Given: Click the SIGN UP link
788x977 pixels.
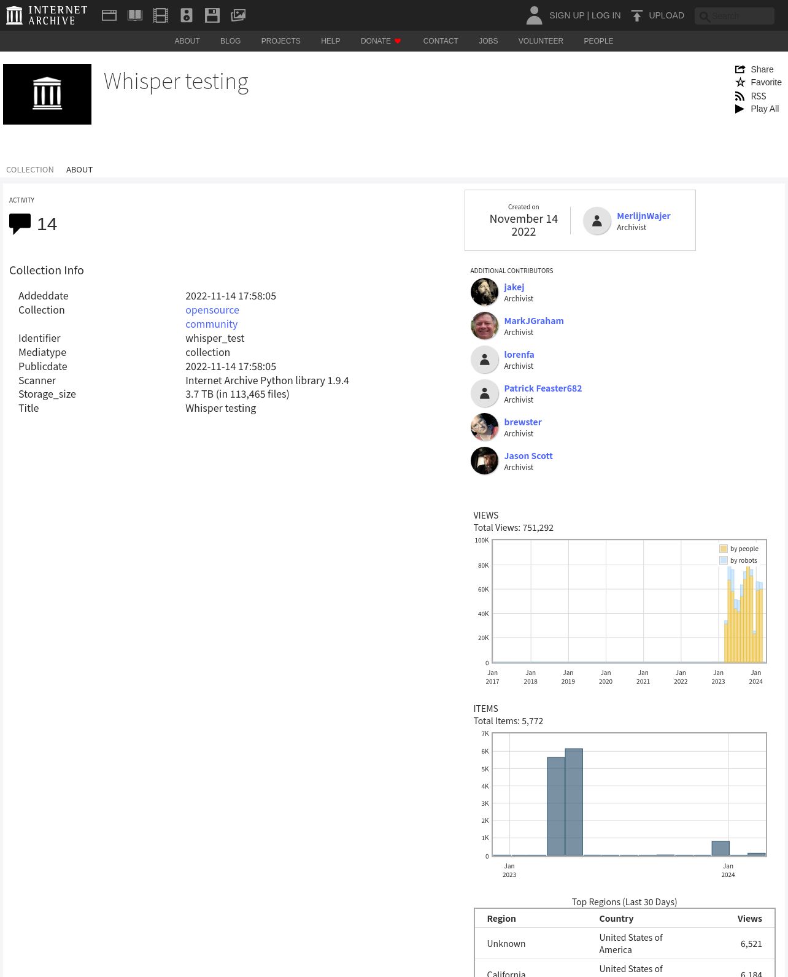Looking at the screenshot, I should [x=566, y=15].
